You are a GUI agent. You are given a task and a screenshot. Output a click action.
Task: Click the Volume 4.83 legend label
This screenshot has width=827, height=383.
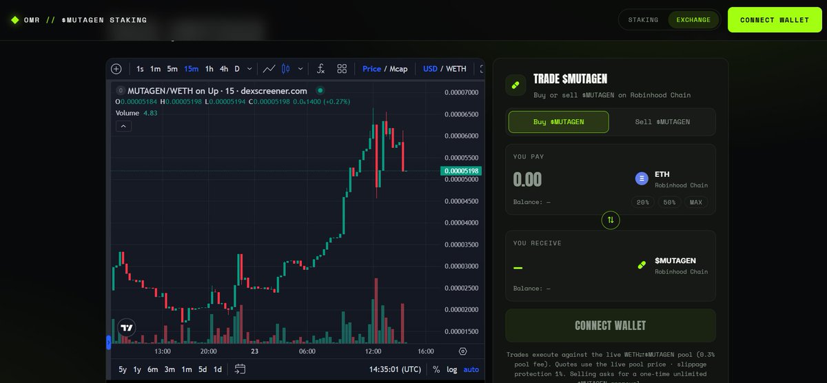136,113
